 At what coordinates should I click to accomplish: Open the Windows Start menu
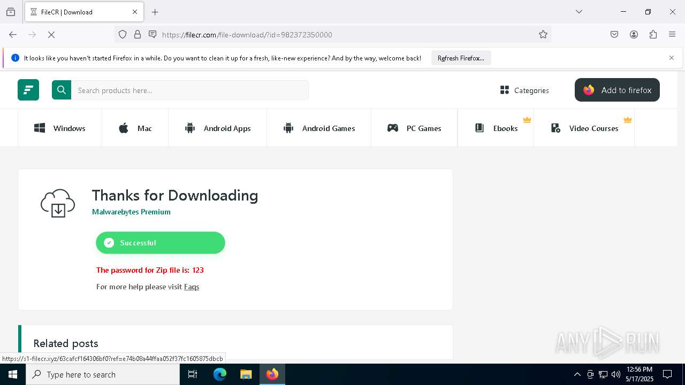(13, 374)
